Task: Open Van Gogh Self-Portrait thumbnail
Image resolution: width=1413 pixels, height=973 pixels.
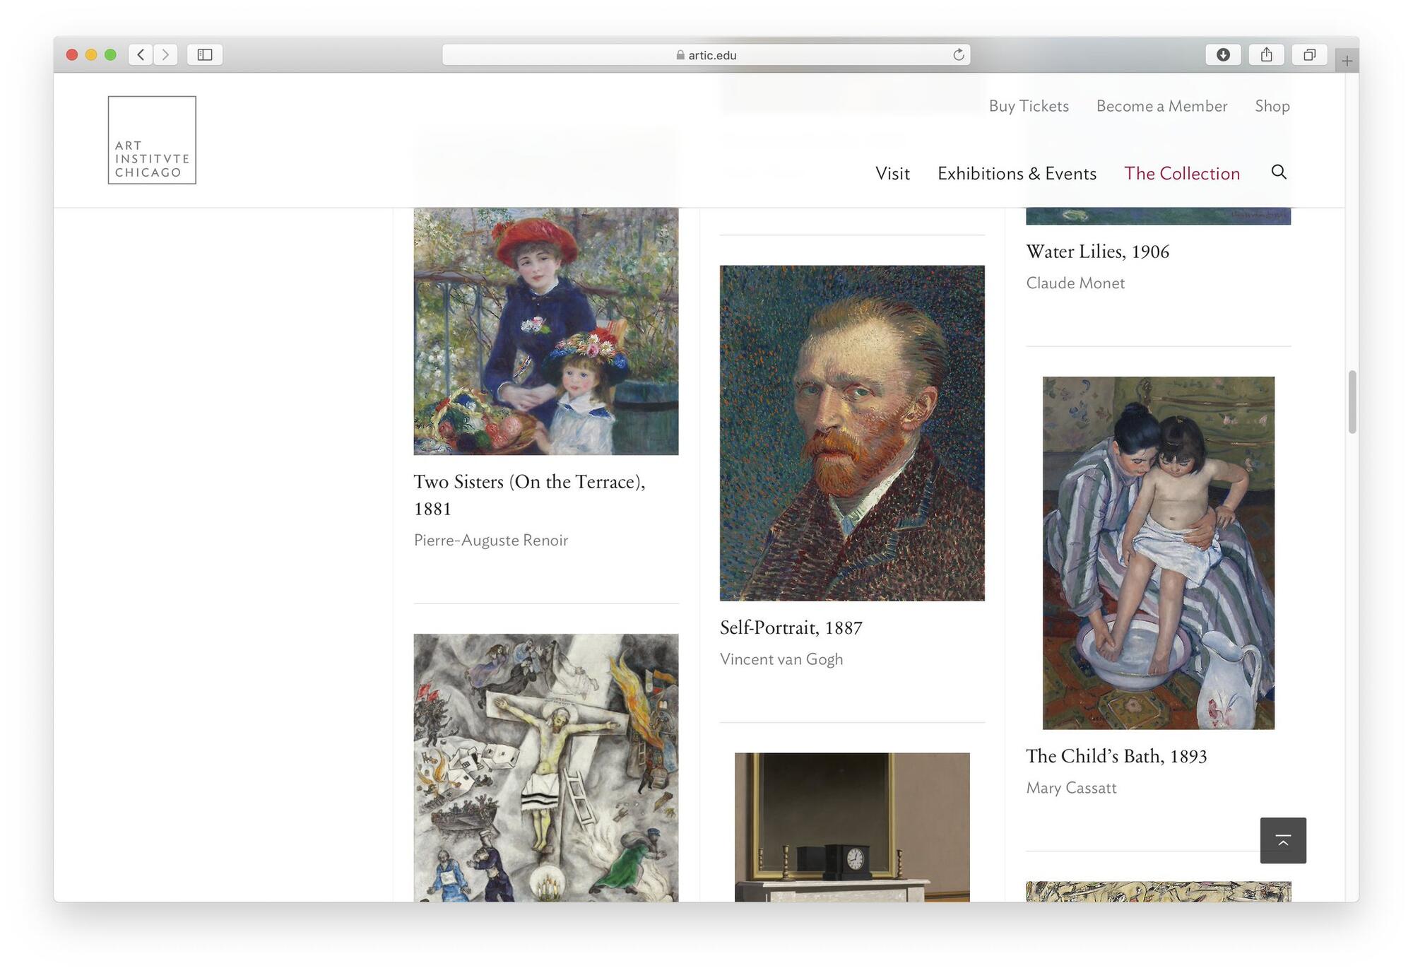Action: [x=852, y=432]
